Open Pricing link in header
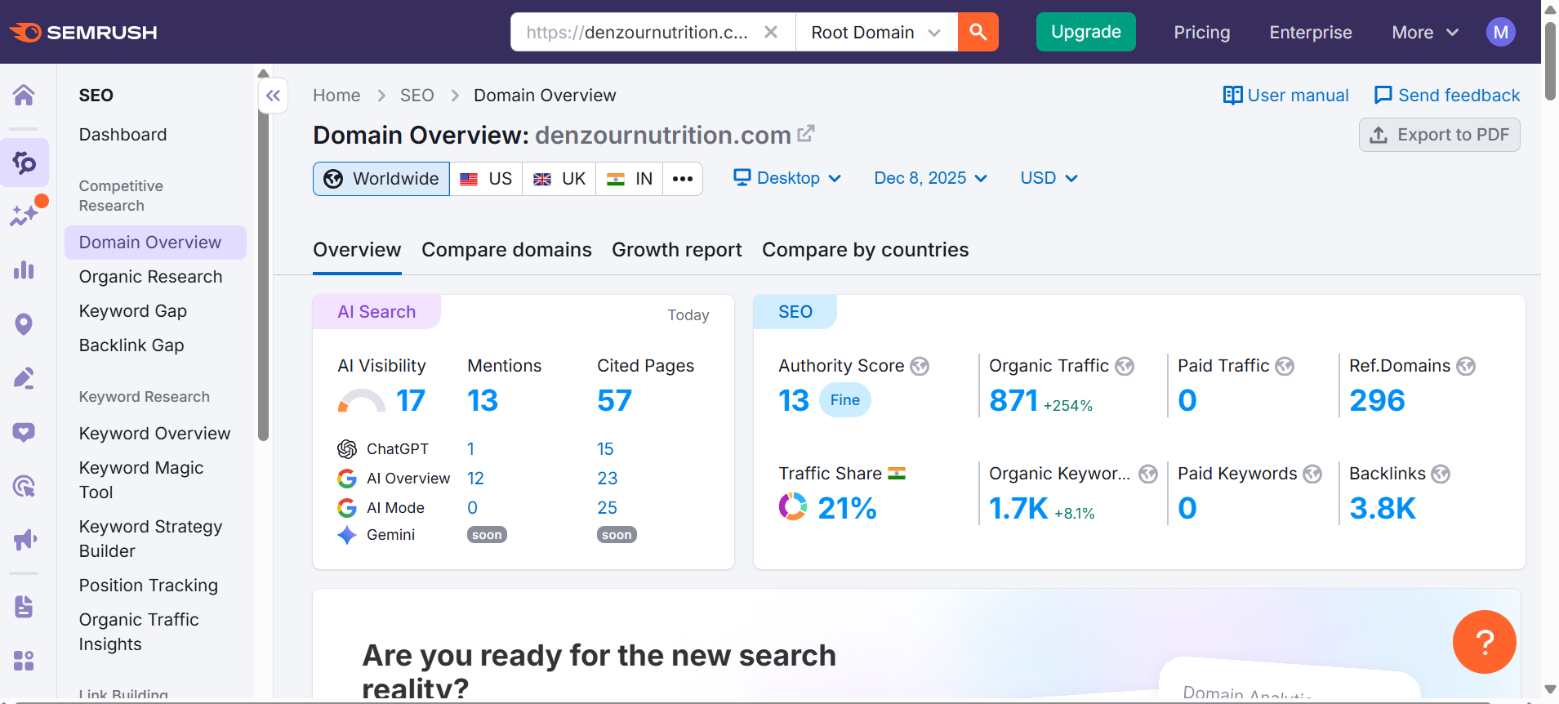This screenshot has width=1559, height=704. pos(1201,33)
